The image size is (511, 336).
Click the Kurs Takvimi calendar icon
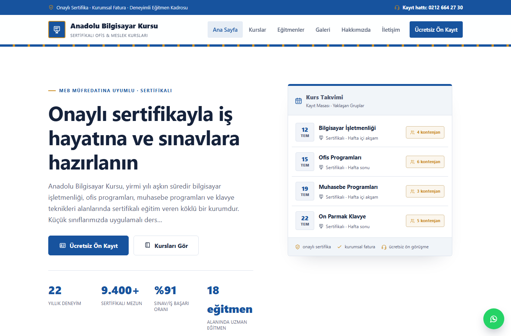point(299,101)
